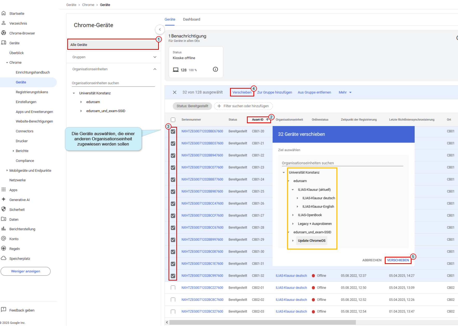
Task: Click the horizontal scrollbar thumb
Action: pos(263,322)
